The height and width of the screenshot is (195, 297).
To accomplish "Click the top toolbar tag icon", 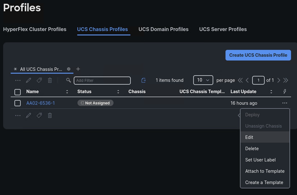I will (39, 80).
